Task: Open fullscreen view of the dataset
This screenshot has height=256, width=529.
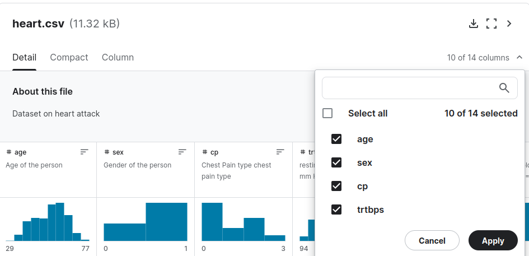Action: coord(491,24)
